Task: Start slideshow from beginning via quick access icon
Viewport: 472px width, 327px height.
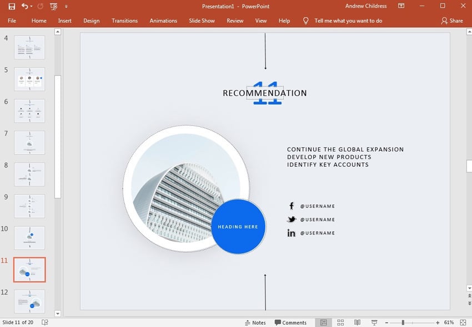Action: pyautogui.click(x=53, y=6)
